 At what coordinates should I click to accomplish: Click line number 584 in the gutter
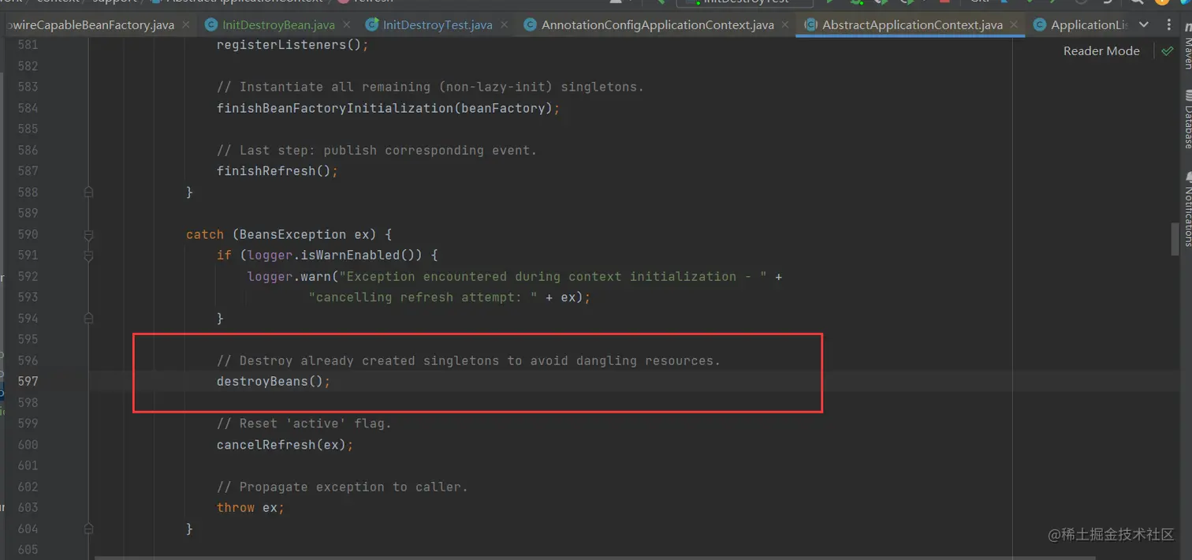coord(28,108)
